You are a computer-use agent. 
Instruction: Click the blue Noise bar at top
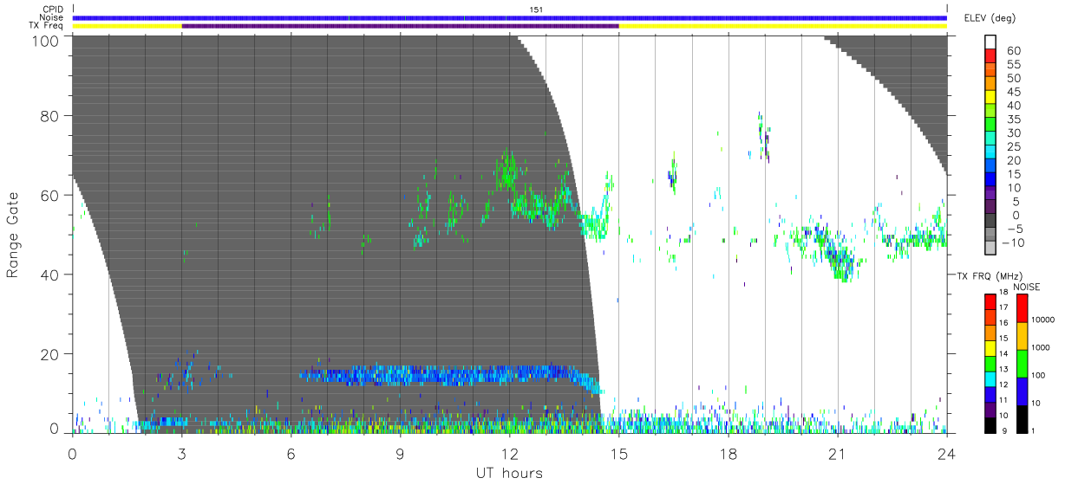510,17
